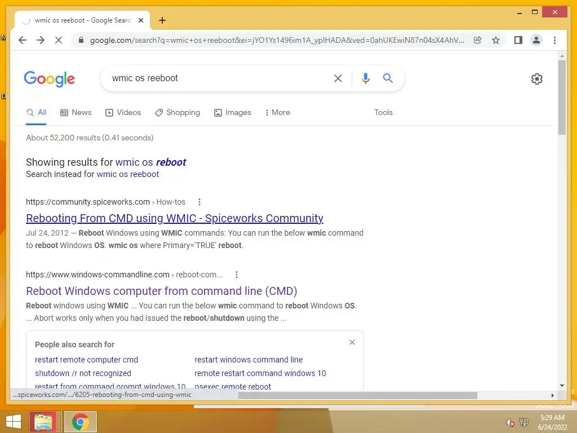Start voice search with microphone

click(x=365, y=78)
